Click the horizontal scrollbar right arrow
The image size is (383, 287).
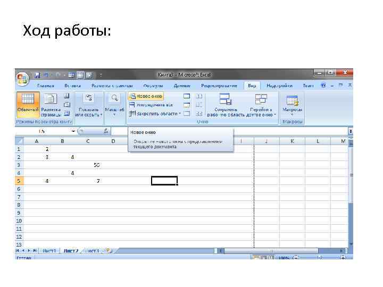click(x=342, y=251)
